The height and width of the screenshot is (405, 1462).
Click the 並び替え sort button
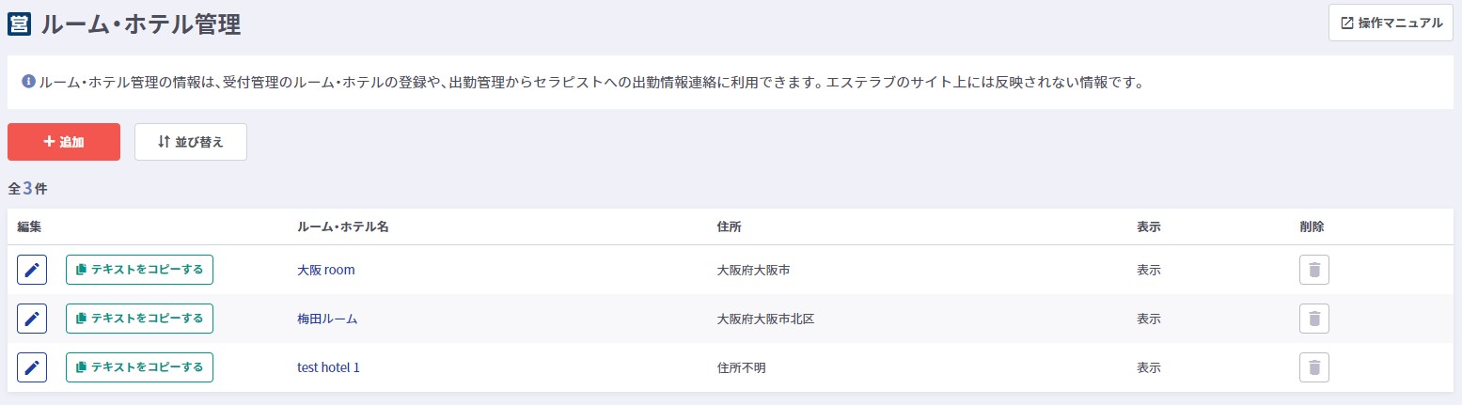[191, 142]
